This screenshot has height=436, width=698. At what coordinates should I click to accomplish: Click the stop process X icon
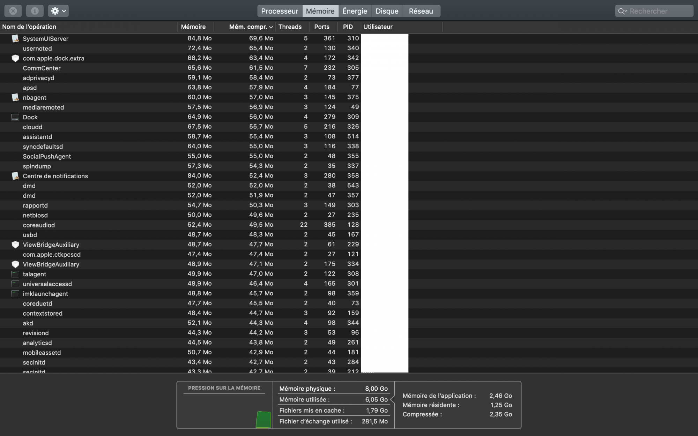tap(13, 11)
